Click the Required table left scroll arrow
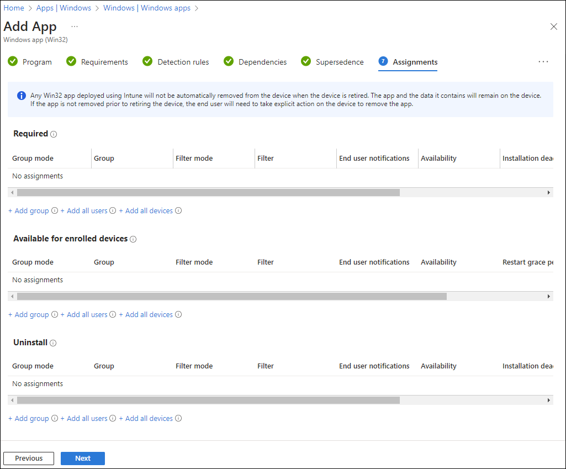The width and height of the screenshot is (566, 469). (x=12, y=192)
